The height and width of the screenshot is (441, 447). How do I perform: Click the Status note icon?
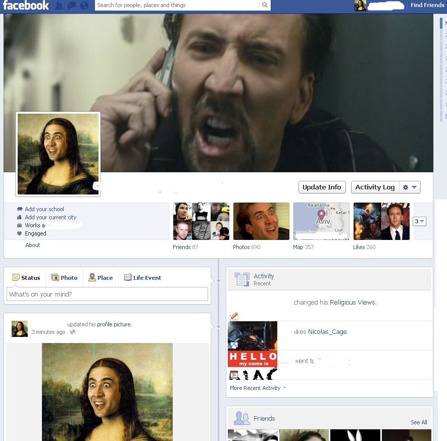[16, 277]
